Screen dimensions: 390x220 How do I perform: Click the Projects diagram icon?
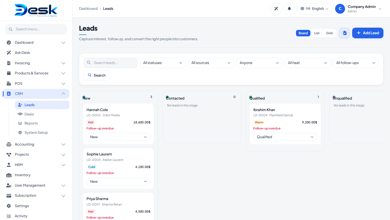9,154
